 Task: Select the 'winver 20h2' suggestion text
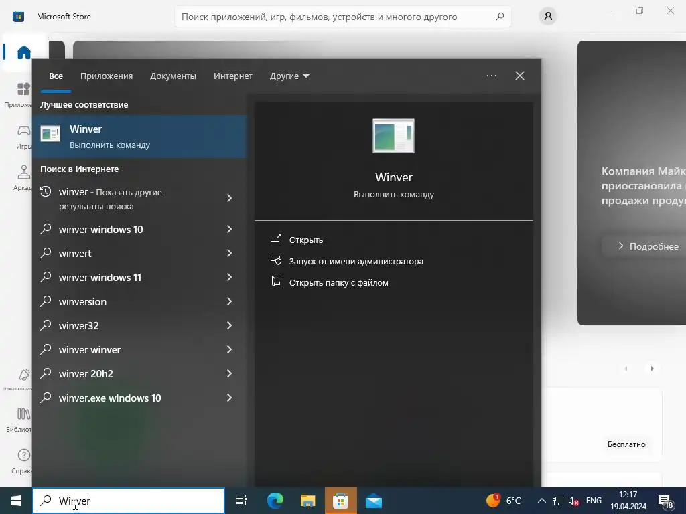coord(86,373)
